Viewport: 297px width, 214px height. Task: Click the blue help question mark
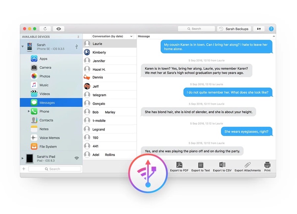271,29
